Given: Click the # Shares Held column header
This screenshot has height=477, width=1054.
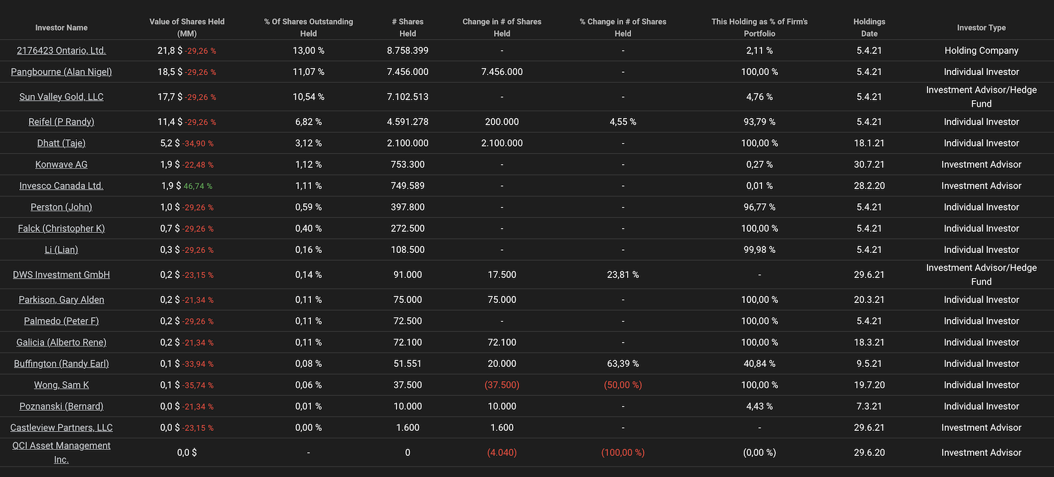Looking at the screenshot, I should click(x=408, y=28).
